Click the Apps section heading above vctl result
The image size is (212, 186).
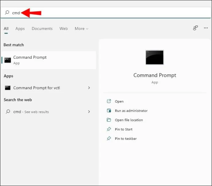[8, 76]
